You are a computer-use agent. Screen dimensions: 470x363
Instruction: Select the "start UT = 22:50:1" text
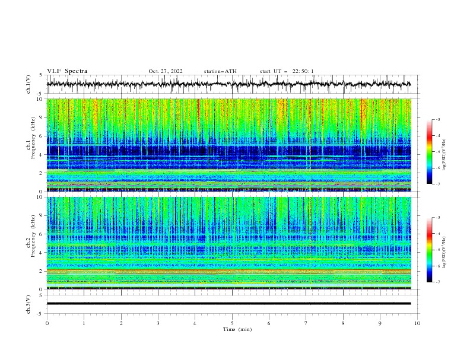pos(287,71)
